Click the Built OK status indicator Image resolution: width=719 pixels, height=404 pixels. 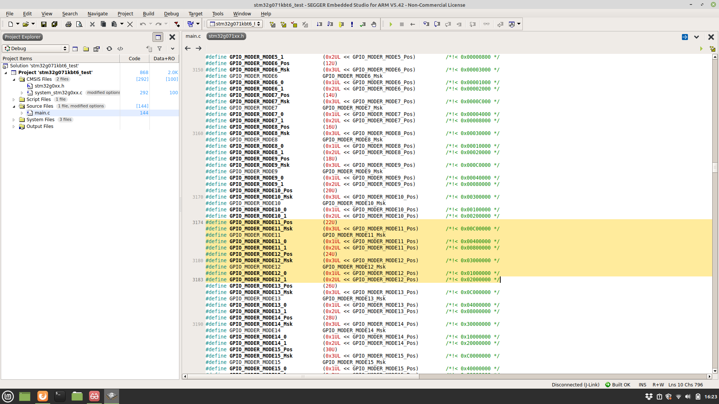tap(618, 385)
